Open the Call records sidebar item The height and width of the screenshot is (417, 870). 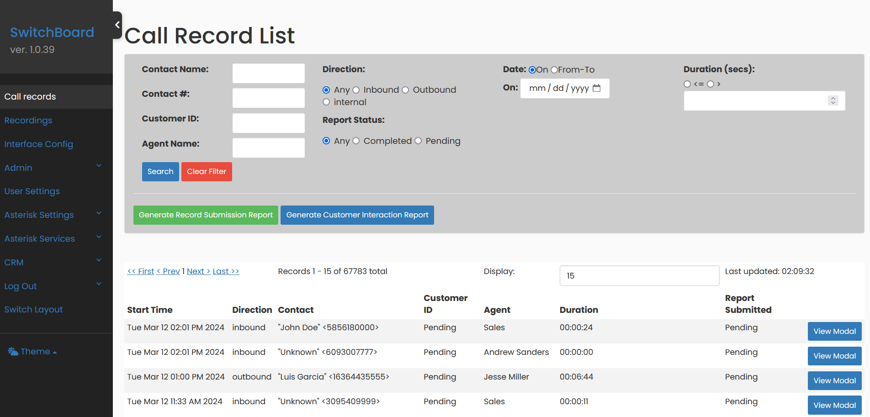[56, 97]
